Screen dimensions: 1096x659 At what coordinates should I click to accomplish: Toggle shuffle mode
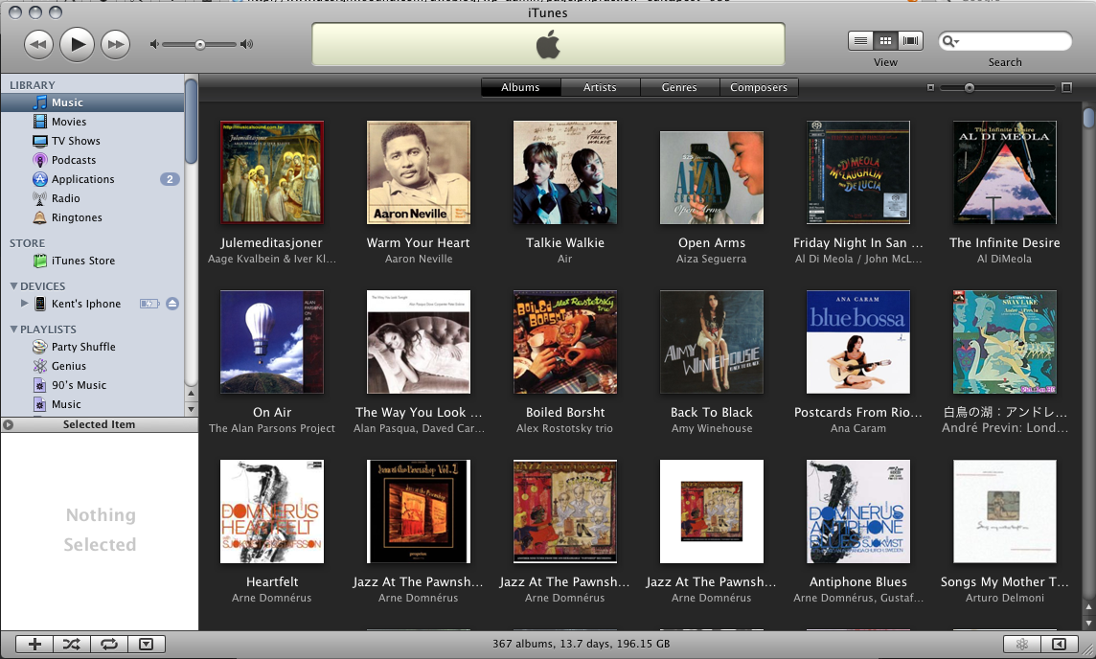(x=72, y=645)
